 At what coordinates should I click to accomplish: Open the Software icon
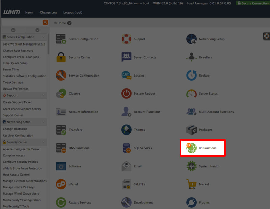coord(61,166)
